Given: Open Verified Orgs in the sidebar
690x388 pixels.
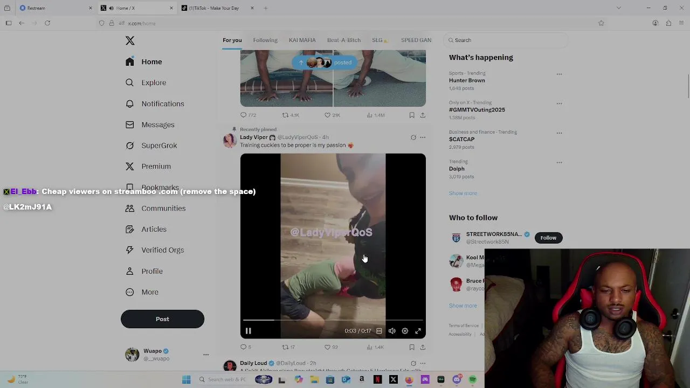Looking at the screenshot, I should pos(155,250).
